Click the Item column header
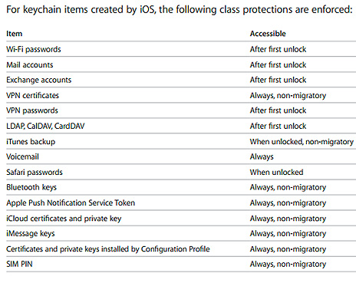This screenshot has width=356, height=283. point(15,34)
